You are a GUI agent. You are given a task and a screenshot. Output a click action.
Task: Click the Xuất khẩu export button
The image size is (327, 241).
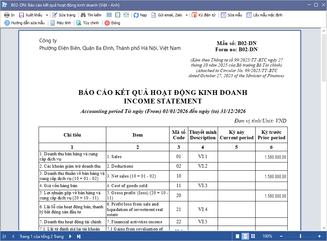[31, 15]
